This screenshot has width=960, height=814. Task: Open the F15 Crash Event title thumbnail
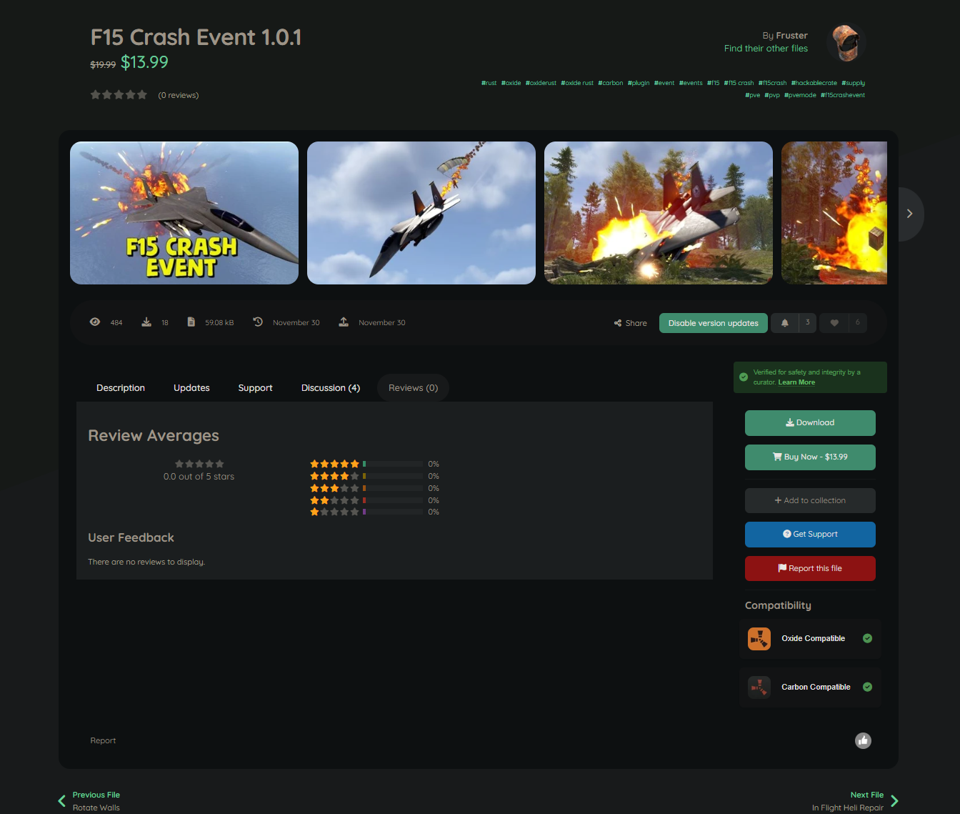point(184,213)
